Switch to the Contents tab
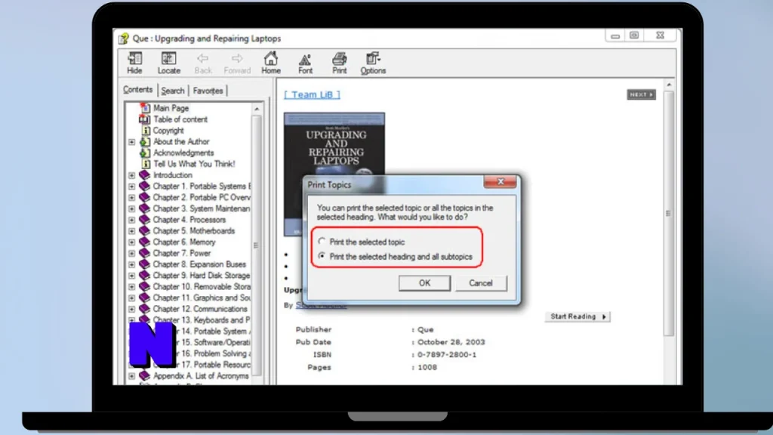 (x=137, y=90)
